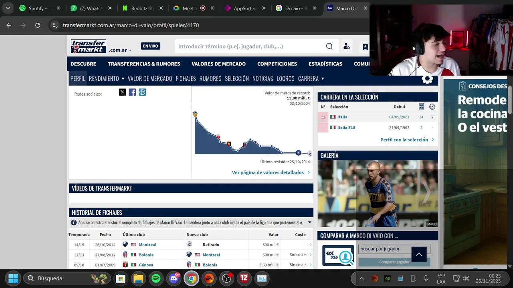513x288 pixels.
Task: Click the info icon in Historial de fichajes
Action: (74, 223)
